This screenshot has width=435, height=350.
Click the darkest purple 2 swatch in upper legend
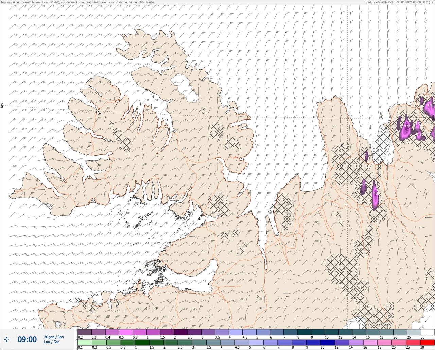(180, 332)
